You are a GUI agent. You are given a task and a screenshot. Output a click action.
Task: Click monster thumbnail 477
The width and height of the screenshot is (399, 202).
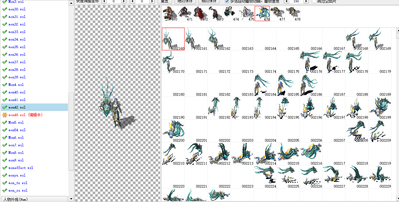click(x=278, y=14)
